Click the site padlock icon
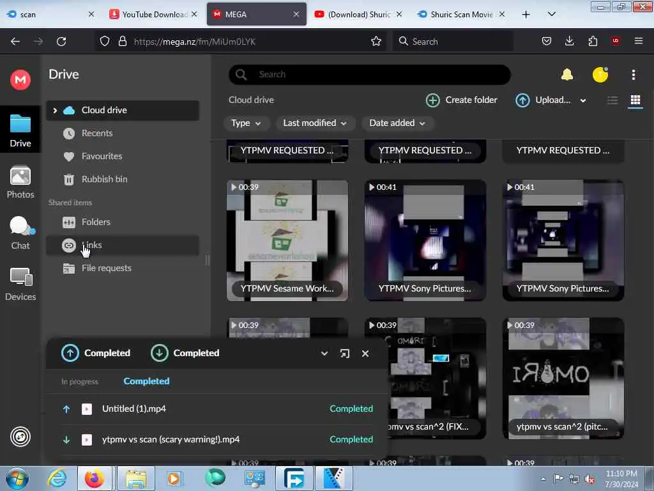Screen dimensions: 654x491 tap(122, 42)
